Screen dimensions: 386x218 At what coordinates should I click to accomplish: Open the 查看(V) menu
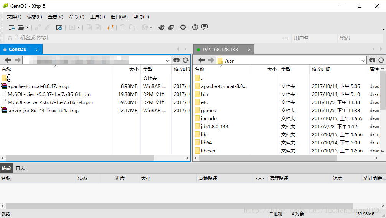[x=55, y=17]
